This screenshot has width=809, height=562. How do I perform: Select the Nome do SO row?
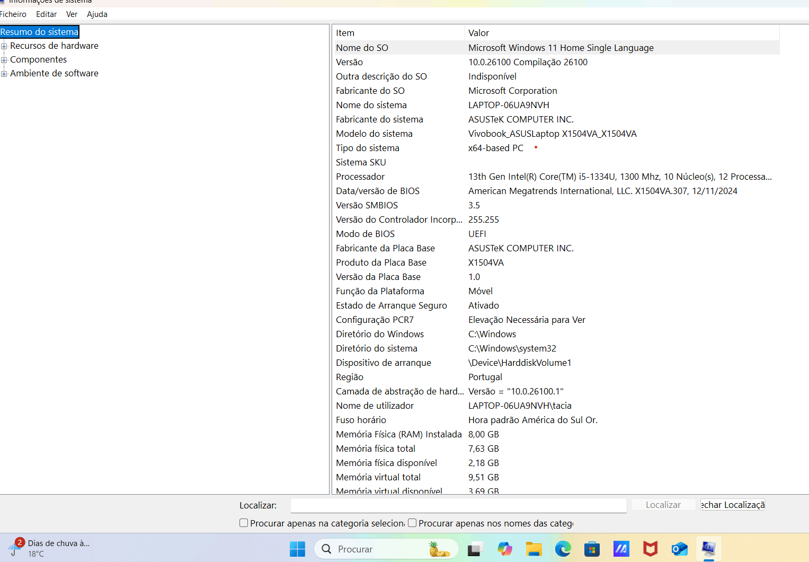pyautogui.click(x=556, y=48)
